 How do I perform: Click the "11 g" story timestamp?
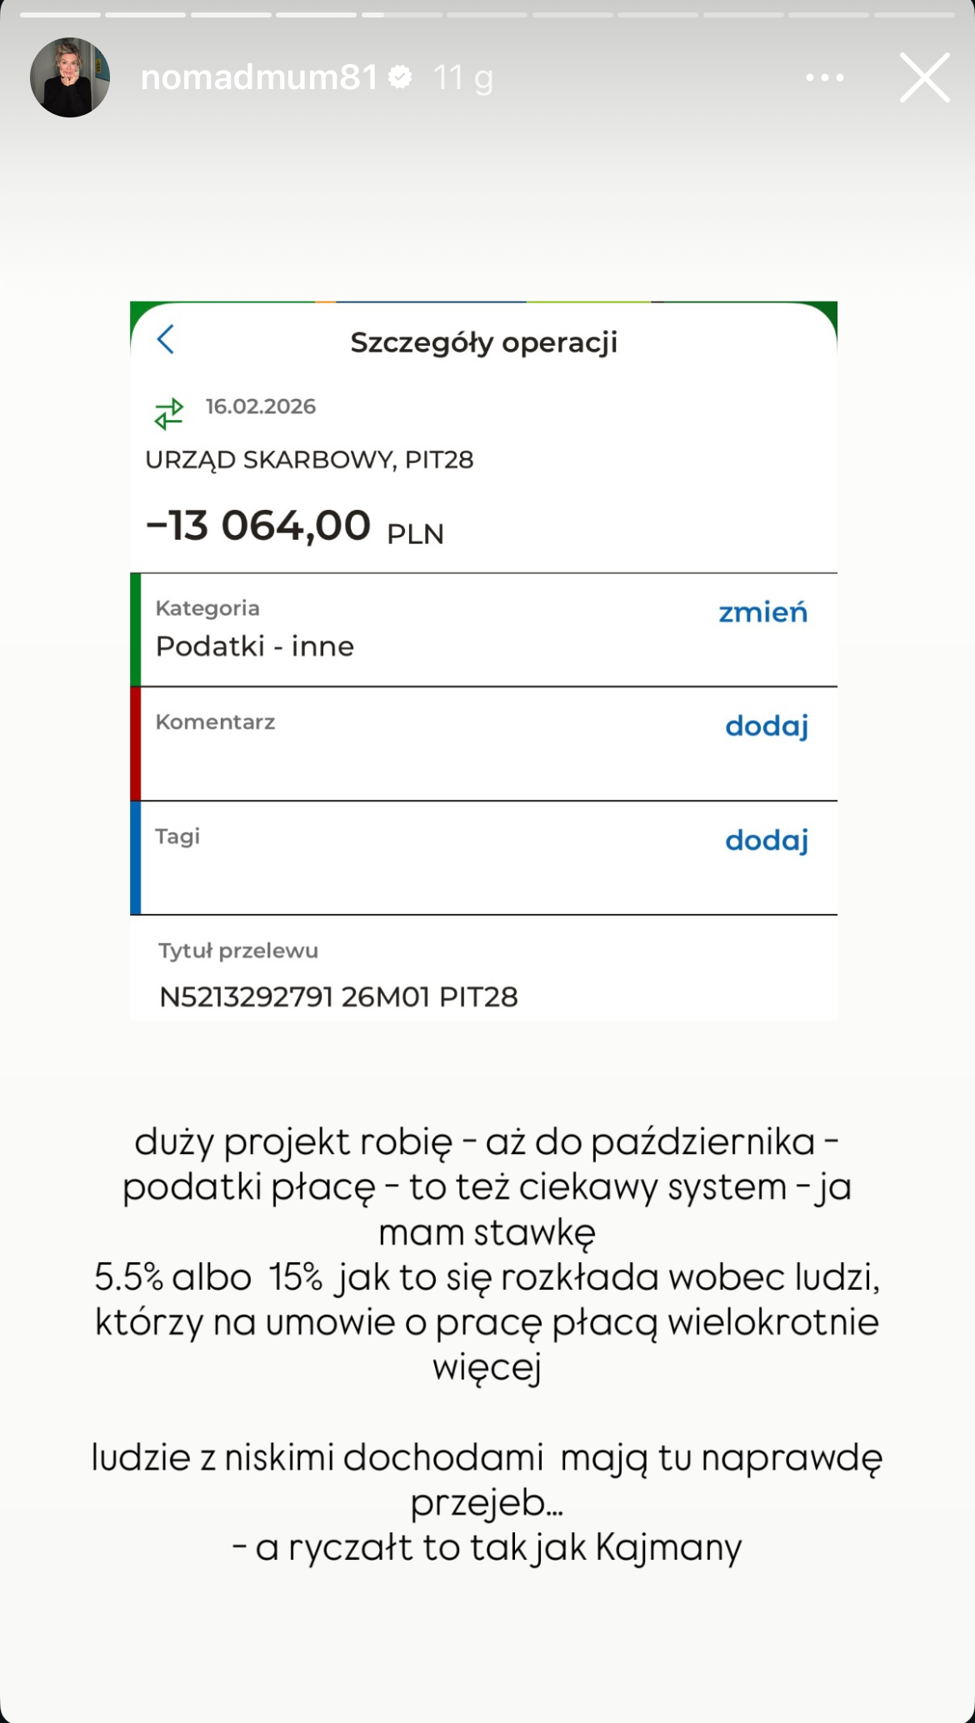pyautogui.click(x=463, y=77)
